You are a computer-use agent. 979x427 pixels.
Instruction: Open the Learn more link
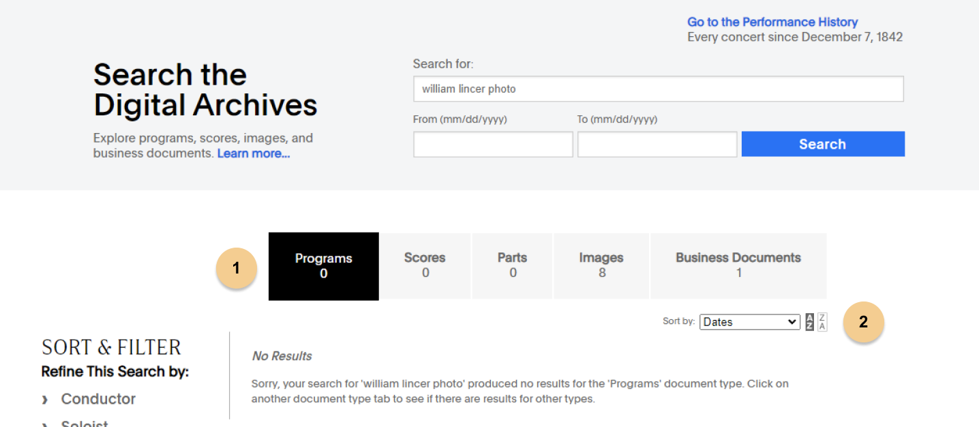pyautogui.click(x=254, y=153)
